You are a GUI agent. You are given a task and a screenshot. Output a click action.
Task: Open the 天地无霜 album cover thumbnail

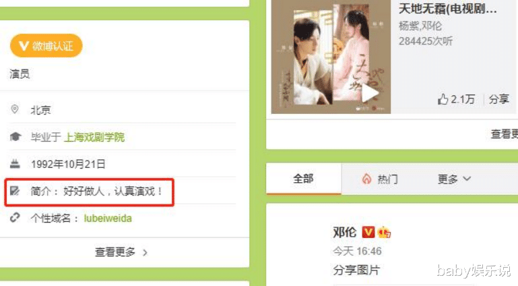click(331, 57)
